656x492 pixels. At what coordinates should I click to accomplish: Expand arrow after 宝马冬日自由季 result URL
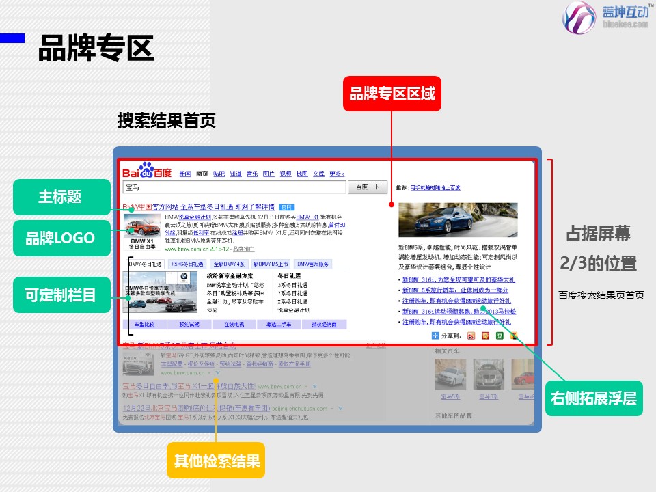click(x=313, y=387)
